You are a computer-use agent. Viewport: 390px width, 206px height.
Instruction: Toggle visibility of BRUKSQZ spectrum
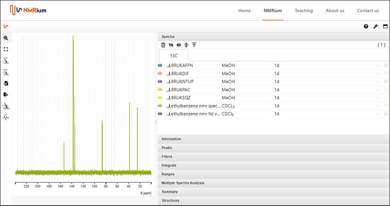point(160,97)
